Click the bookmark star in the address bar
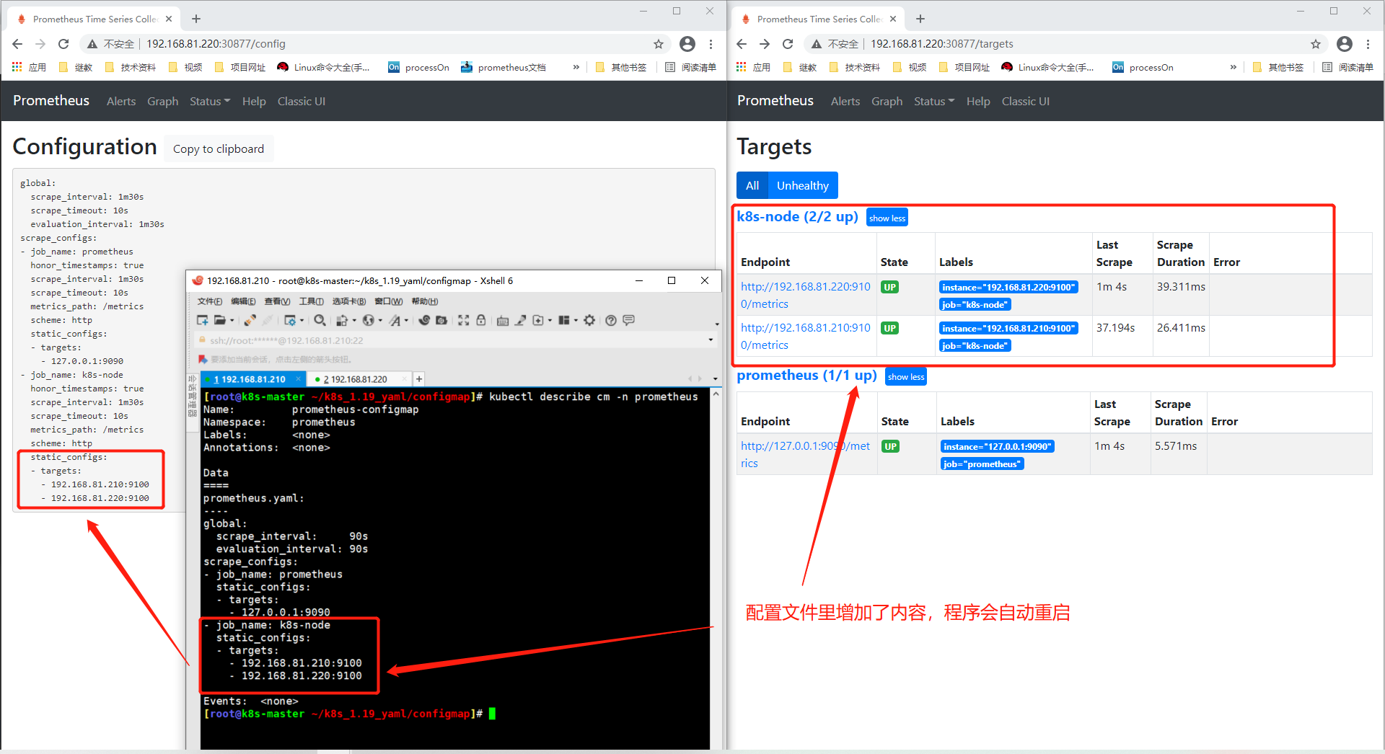1385x754 pixels. [1315, 43]
